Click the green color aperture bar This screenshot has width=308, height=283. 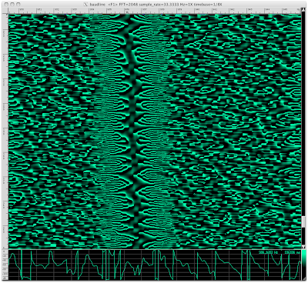304,265
